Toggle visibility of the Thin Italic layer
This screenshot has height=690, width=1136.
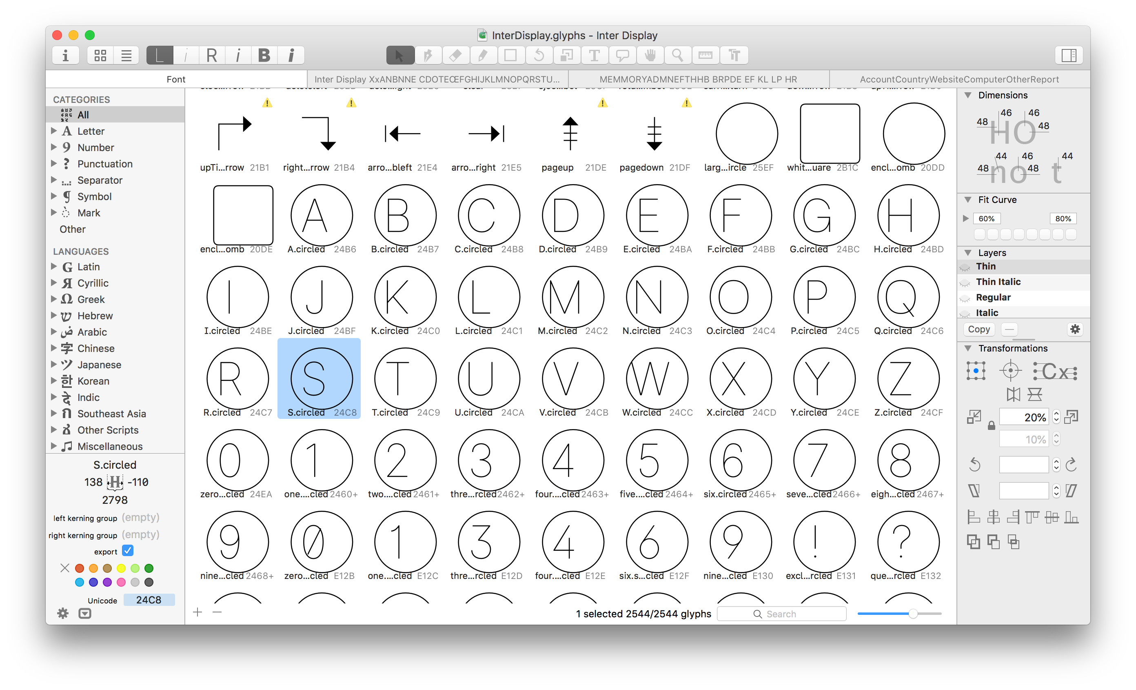[x=965, y=282]
